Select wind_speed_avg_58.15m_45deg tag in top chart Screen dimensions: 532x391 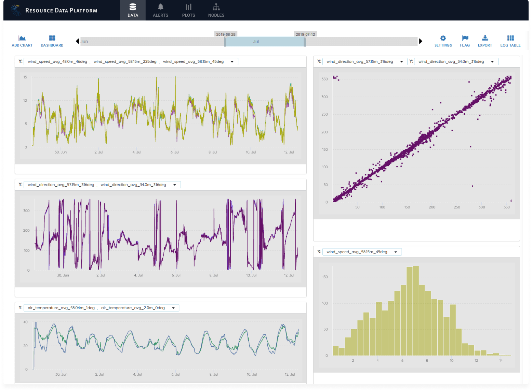(x=194, y=62)
